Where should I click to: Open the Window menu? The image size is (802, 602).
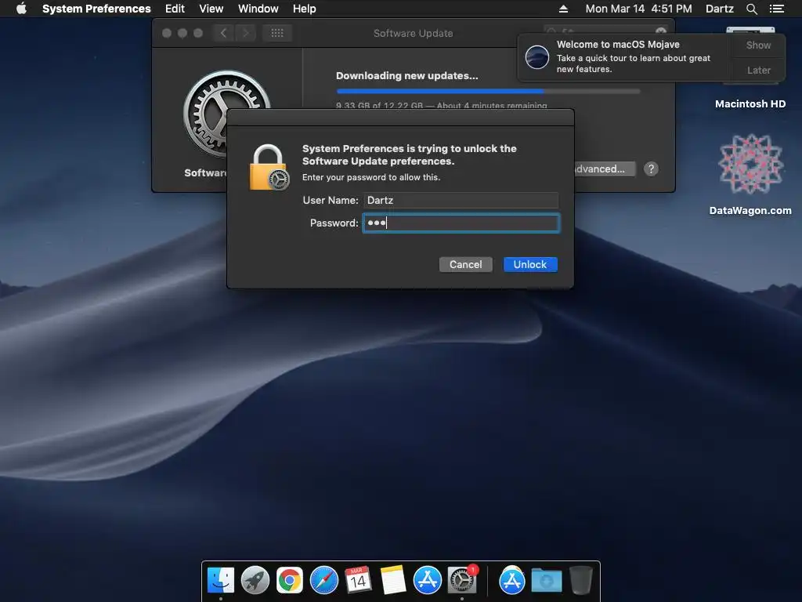[x=258, y=9]
